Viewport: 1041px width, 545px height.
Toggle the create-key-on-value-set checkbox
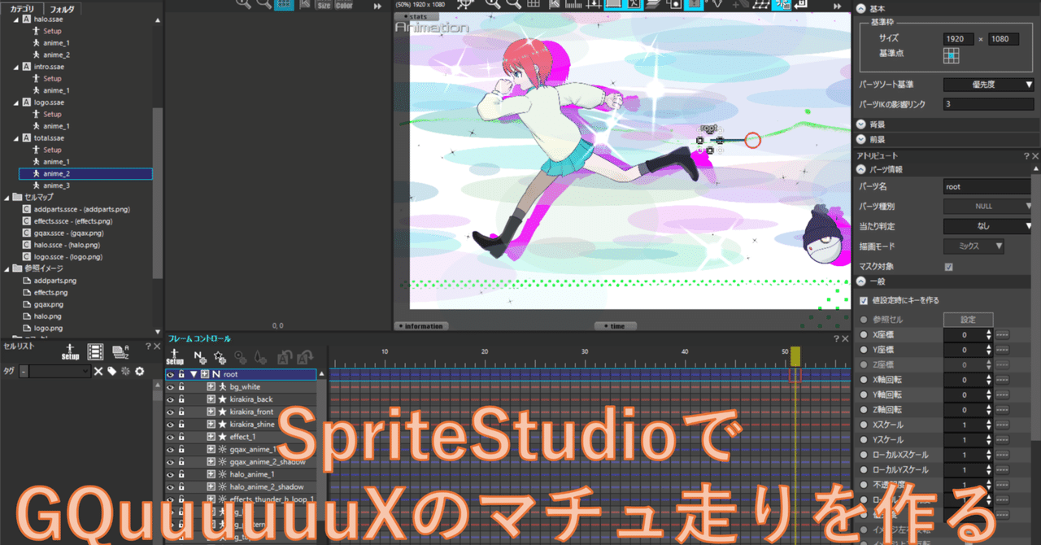pyautogui.click(x=864, y=300)
